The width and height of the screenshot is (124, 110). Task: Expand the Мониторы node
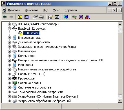(x=9, y=65)
